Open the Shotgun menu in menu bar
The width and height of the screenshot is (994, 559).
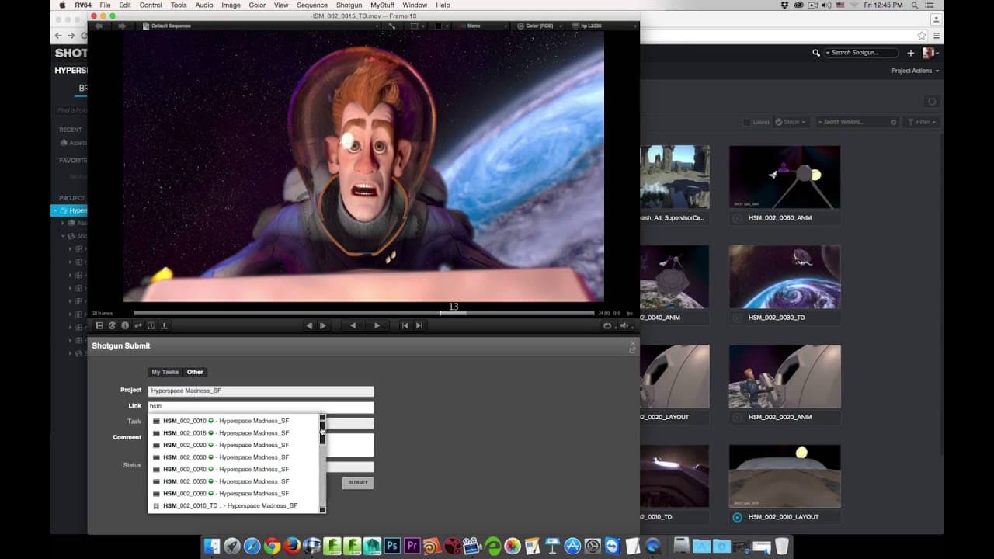[349, 5]
